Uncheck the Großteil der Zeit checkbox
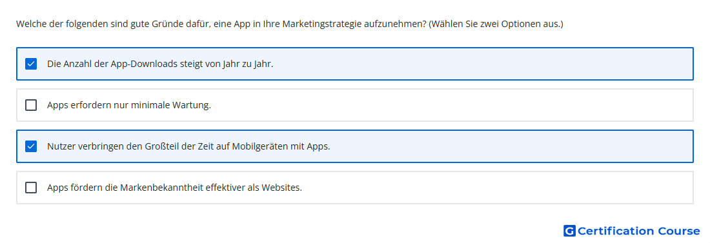Screen dimensions: 710x243 (x=31, y=146)
